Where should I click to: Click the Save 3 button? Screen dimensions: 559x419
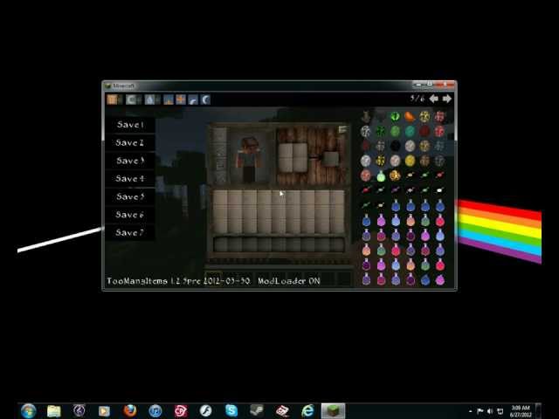click(130, 161)
